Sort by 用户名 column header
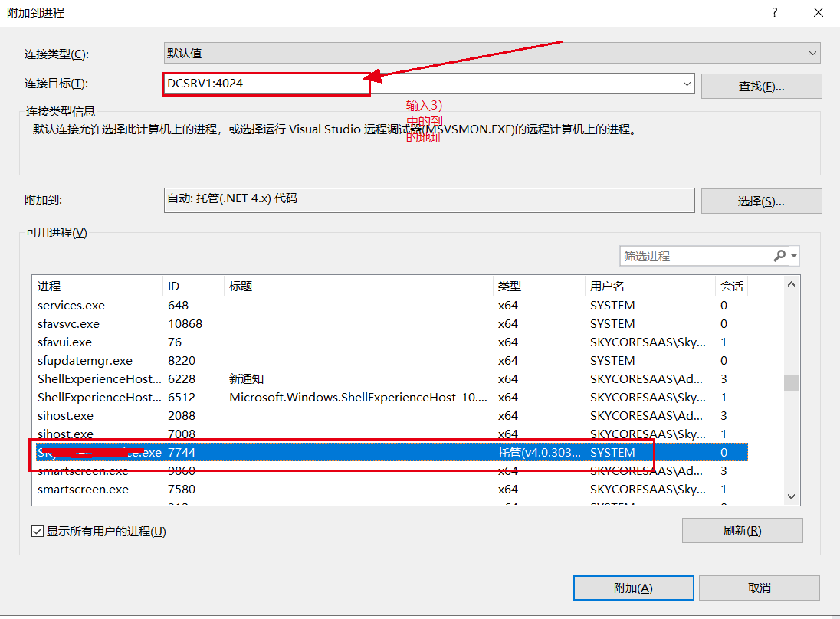 coord(650,286)
